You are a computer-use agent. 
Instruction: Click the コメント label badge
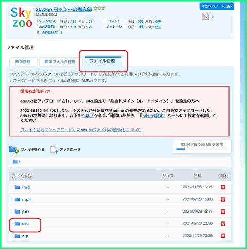pos(114,21)
